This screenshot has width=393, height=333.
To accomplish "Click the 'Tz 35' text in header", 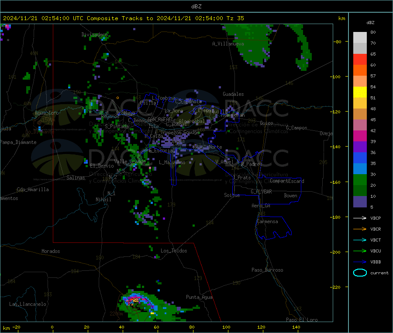I will coord(235,18).
